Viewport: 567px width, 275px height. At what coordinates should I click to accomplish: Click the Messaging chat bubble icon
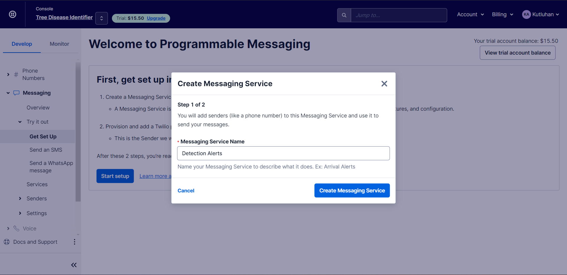click(x=16, y=93)
